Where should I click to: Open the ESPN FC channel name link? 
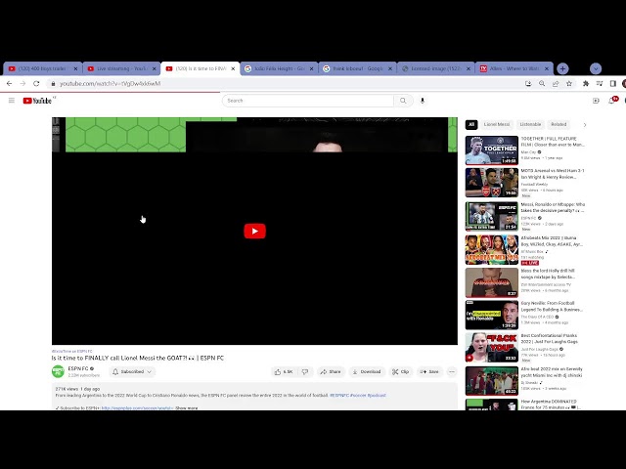tap(78, 368)
